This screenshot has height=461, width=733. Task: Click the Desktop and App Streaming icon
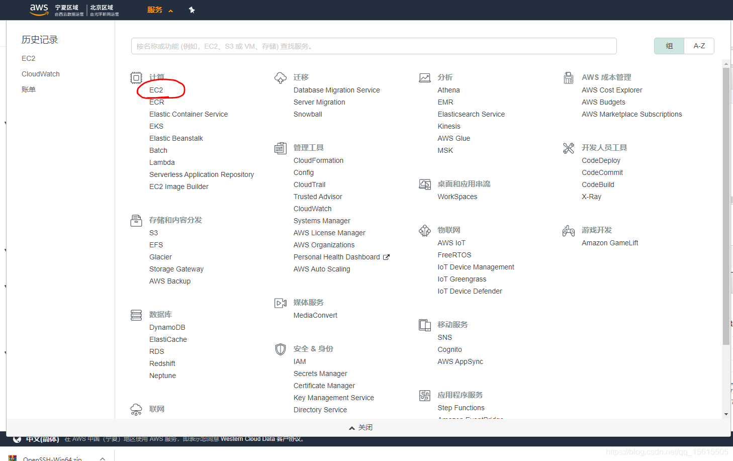coord(425,185)
